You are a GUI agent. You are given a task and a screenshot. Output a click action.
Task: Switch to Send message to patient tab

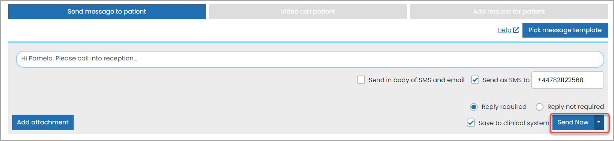point(107,12)
